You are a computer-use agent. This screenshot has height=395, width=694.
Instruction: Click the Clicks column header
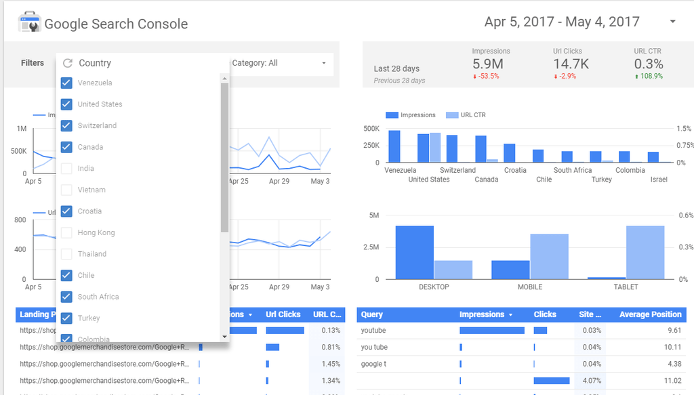(x=545, y=314)
